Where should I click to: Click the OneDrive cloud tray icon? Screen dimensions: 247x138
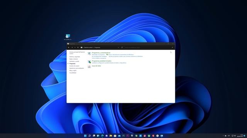225,136
